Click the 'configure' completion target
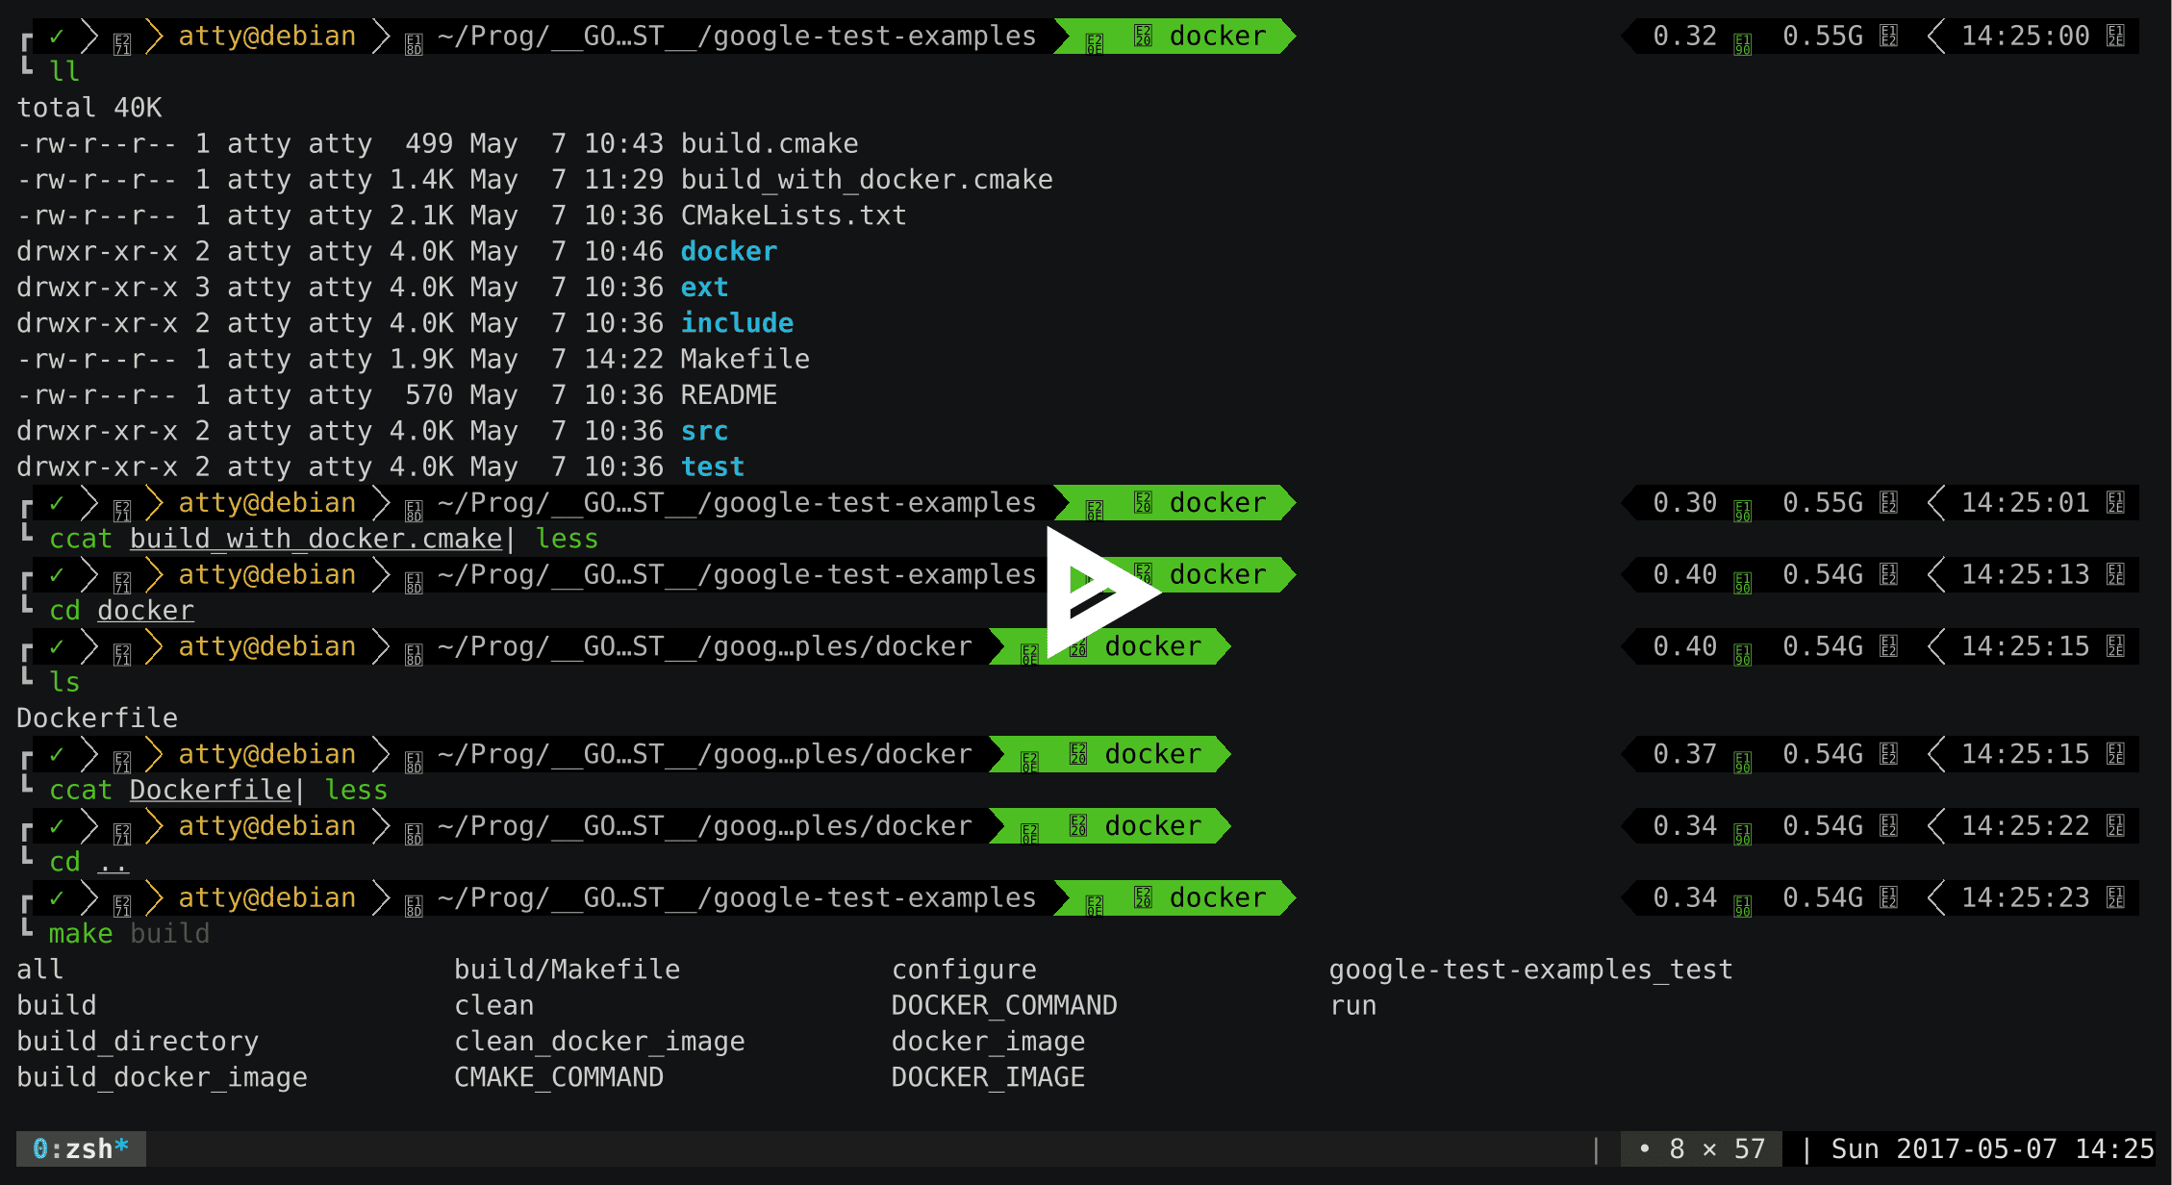The image size is (2172, 1185). pos(964,970)
